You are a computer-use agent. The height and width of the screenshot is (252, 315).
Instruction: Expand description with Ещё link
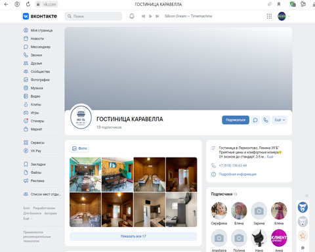pyautogui.click(x=270, y=157)
